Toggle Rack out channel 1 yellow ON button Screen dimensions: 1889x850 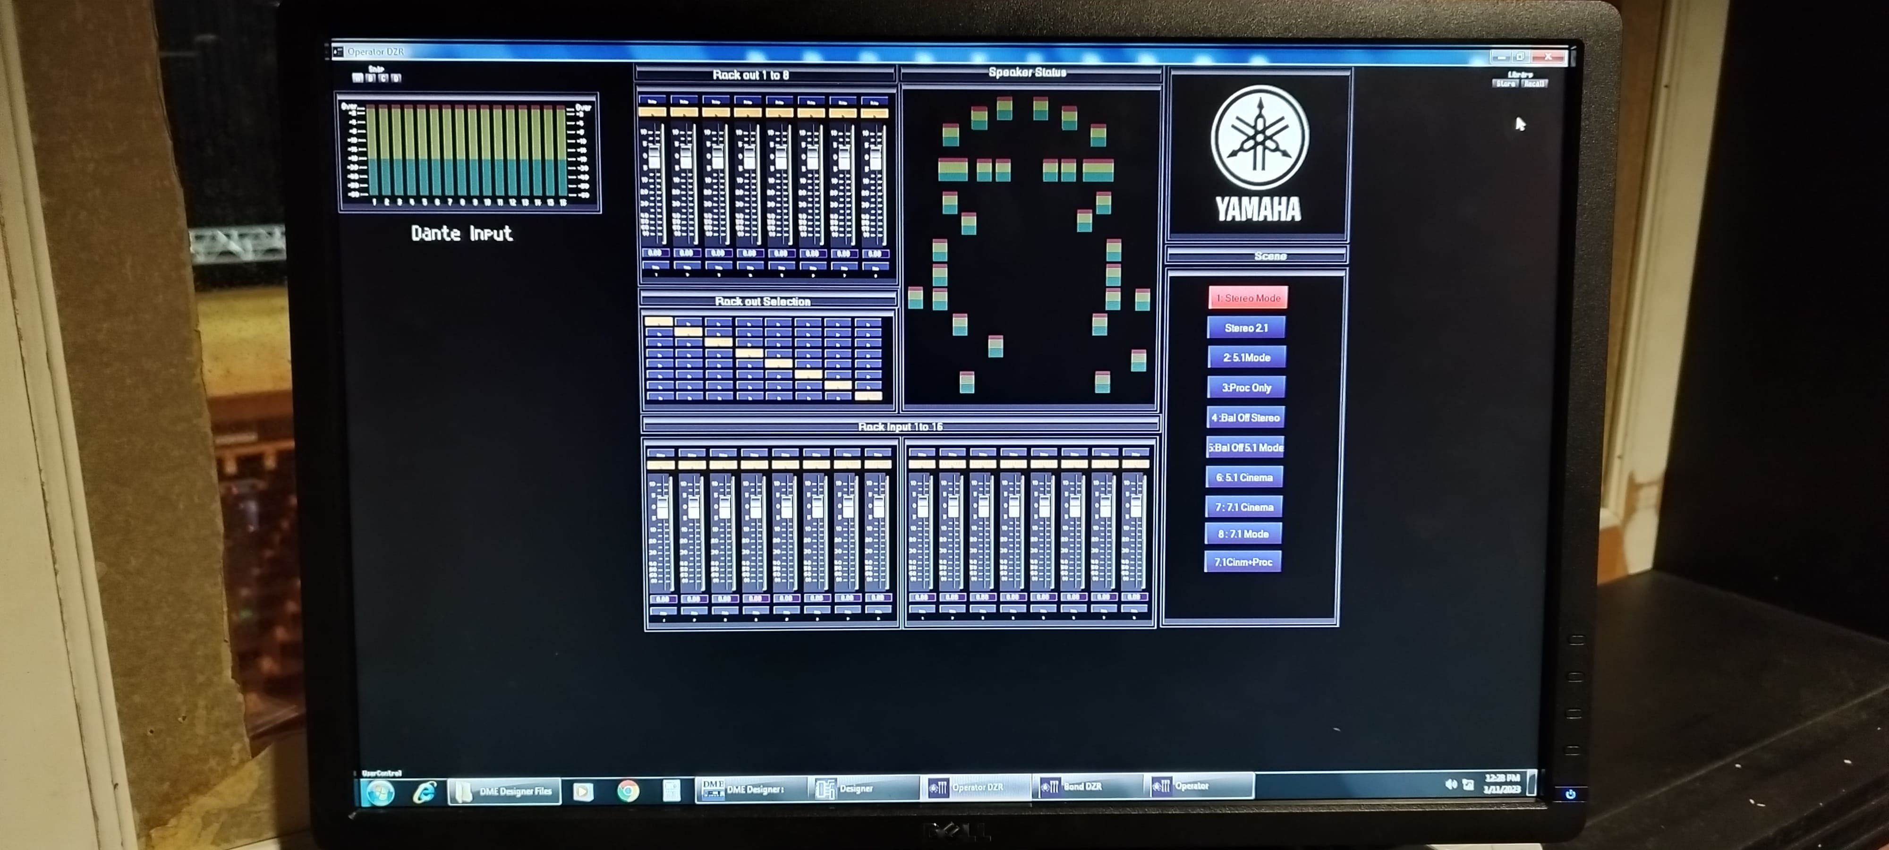coord(653,112)
